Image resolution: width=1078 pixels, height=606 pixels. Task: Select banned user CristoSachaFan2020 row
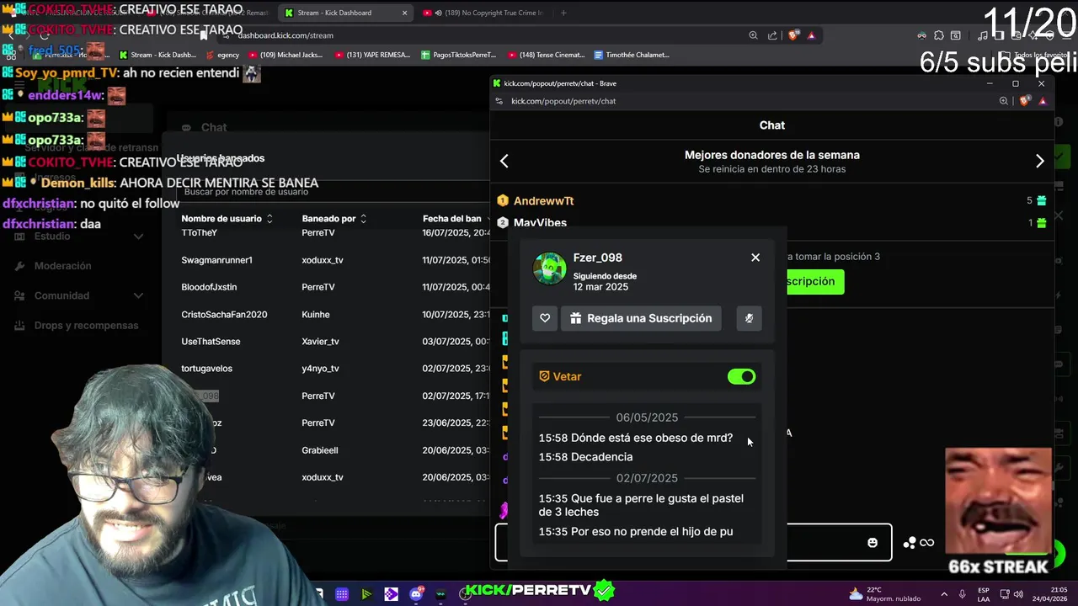(334, 314)
